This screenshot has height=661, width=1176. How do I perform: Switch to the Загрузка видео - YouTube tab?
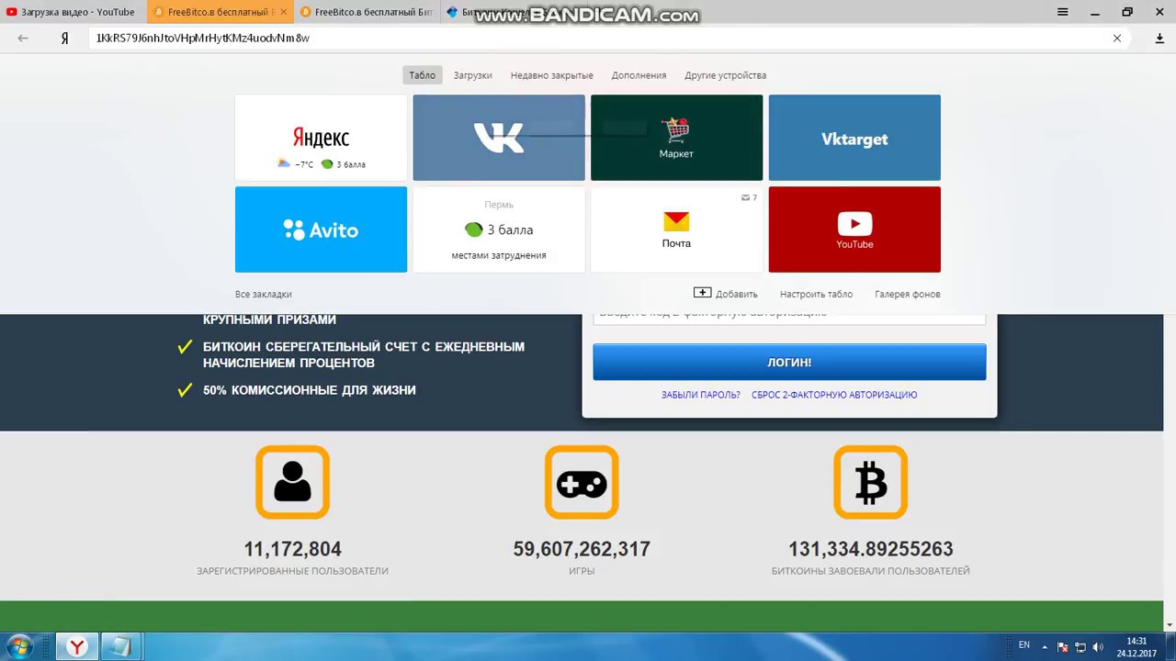coord(73,12)
